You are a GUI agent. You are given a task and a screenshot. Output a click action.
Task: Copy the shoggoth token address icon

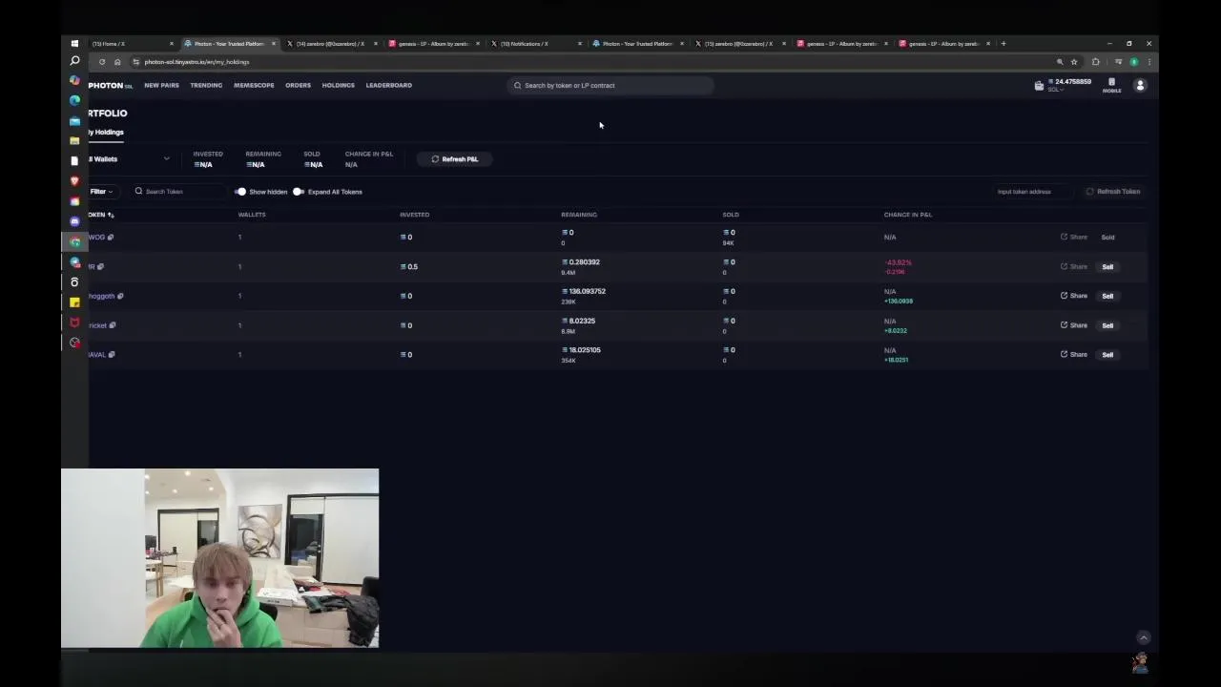coord(120,296)
